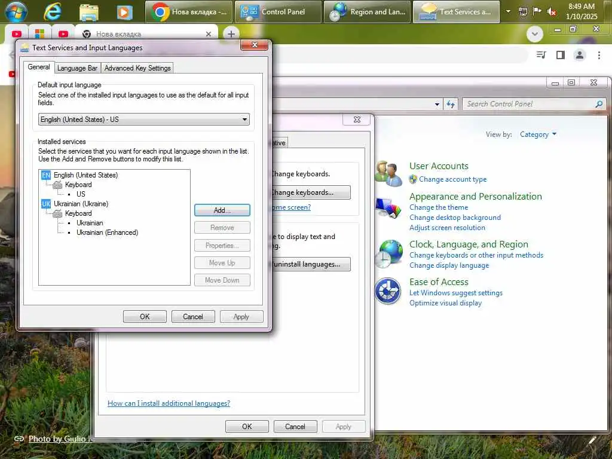The image size is (612, 459).
Task: Open 'How can I install additional languages?' link
Action: tap(169, 403)
